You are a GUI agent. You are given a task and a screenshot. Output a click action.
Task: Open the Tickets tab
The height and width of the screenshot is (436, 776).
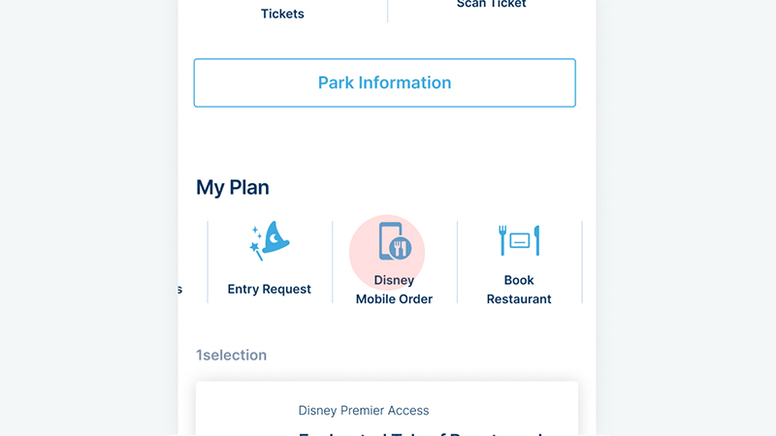[282, 14]
